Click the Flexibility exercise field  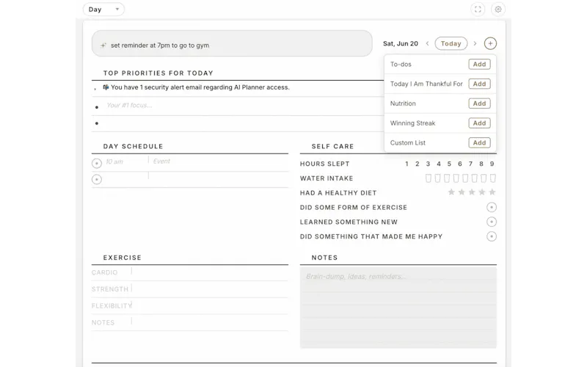click(210, 305)
